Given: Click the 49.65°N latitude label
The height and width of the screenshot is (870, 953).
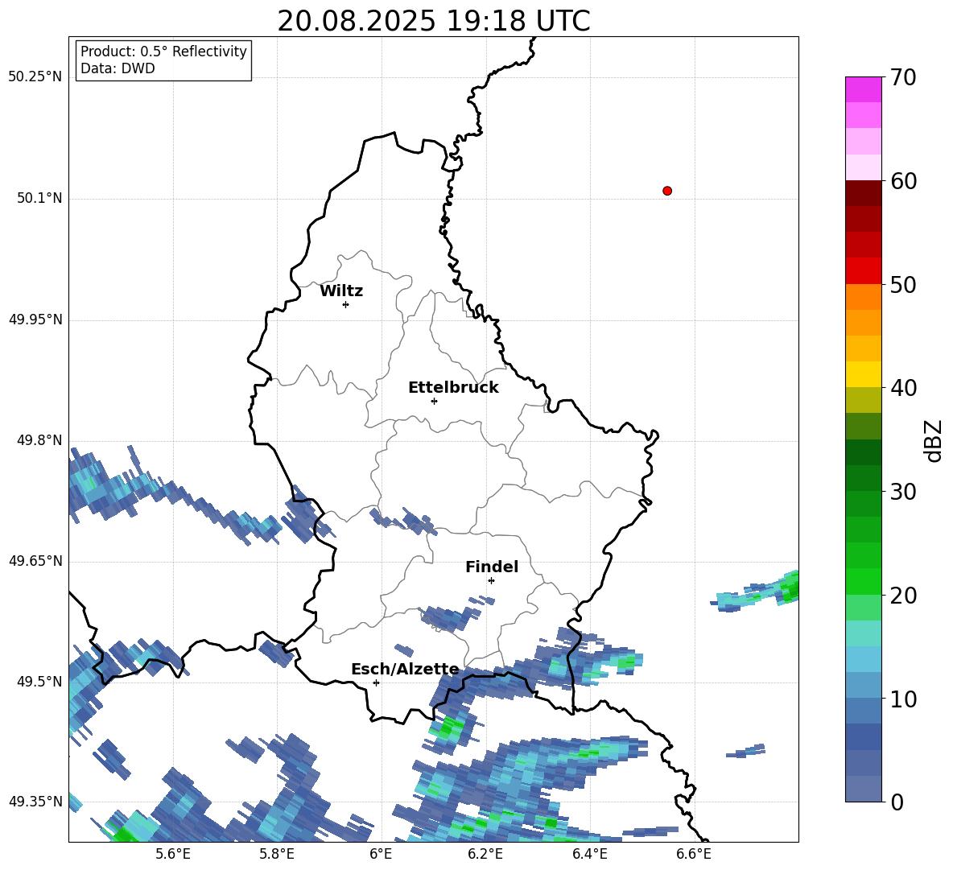Looking at the screenshot, I should 35,560.
